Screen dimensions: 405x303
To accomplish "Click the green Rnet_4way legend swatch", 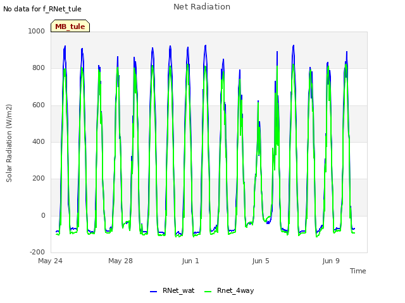I will click(x=208, y=292).
